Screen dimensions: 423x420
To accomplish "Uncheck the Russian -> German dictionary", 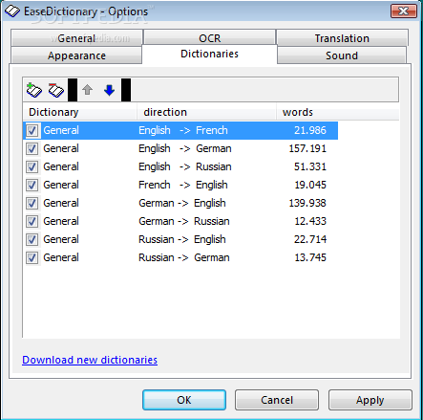I will tap(32, 257).
